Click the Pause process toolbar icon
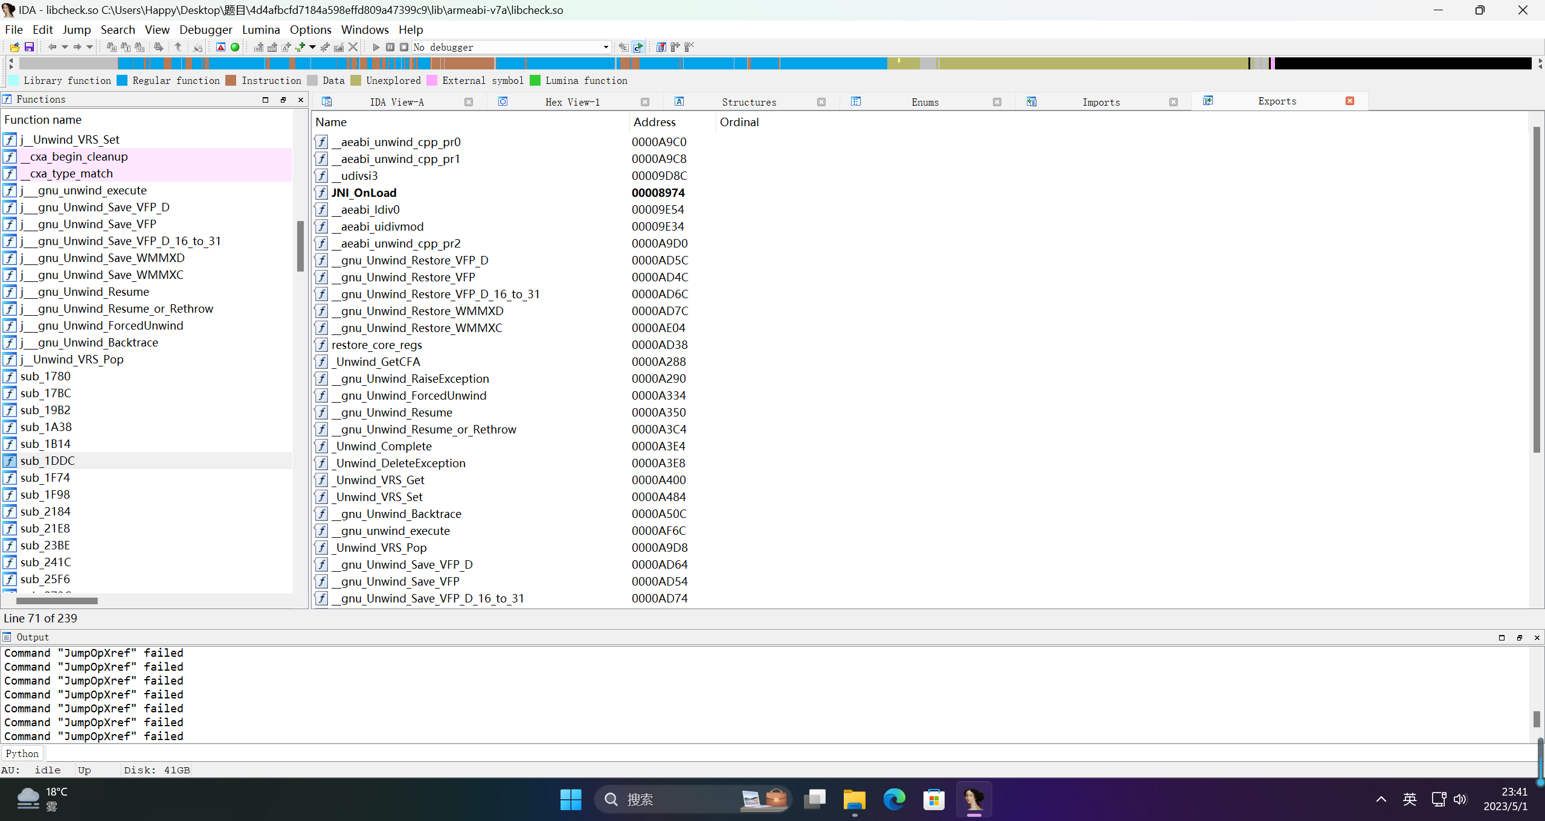This screenshot has height=821, width=1545. [x=390, y=47]
